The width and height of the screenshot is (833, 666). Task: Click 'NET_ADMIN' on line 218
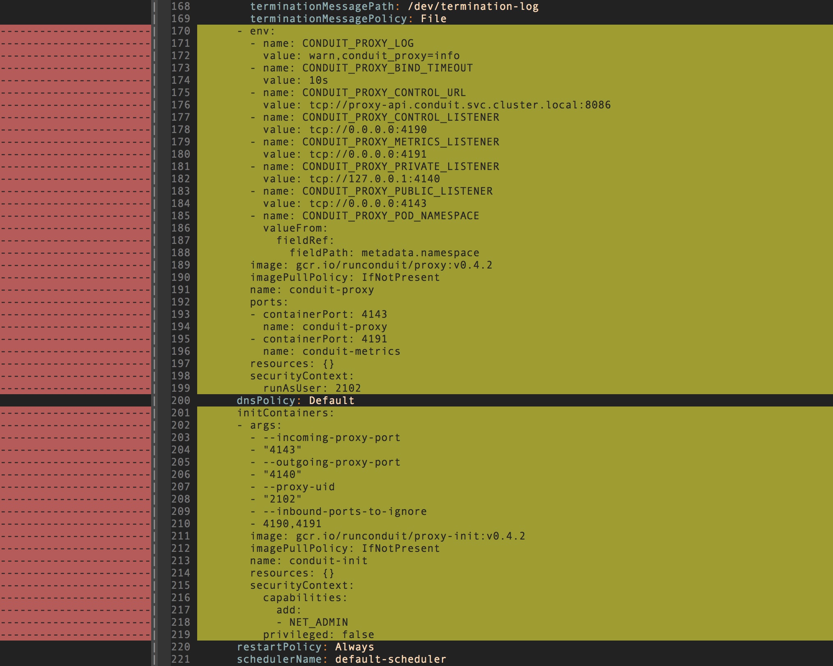point(319,622)
